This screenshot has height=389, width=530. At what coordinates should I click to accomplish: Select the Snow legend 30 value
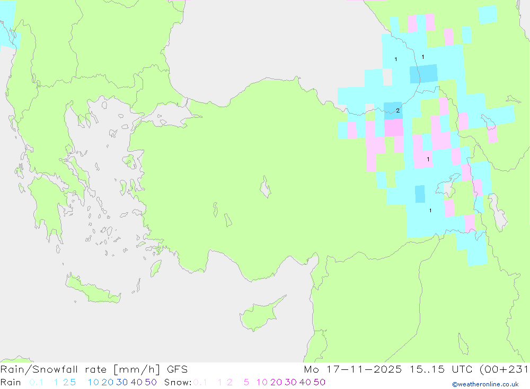tap(290, 382)
